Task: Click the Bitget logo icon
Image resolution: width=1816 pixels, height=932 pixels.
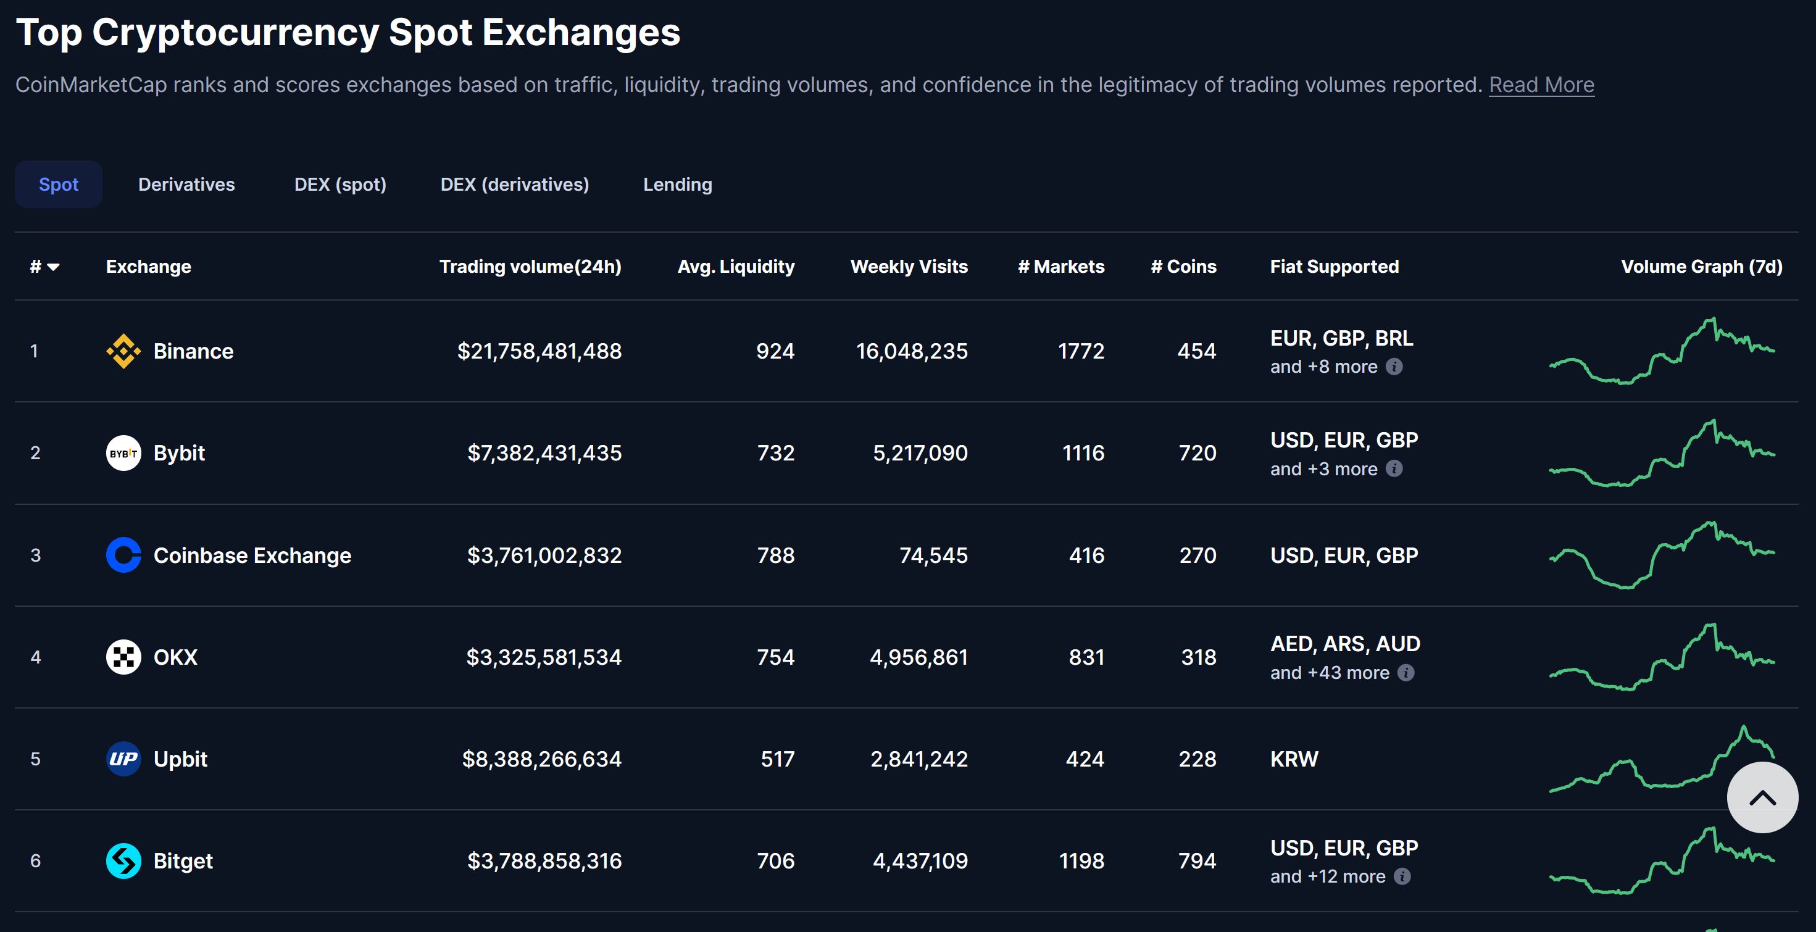Action: (123, 861)
